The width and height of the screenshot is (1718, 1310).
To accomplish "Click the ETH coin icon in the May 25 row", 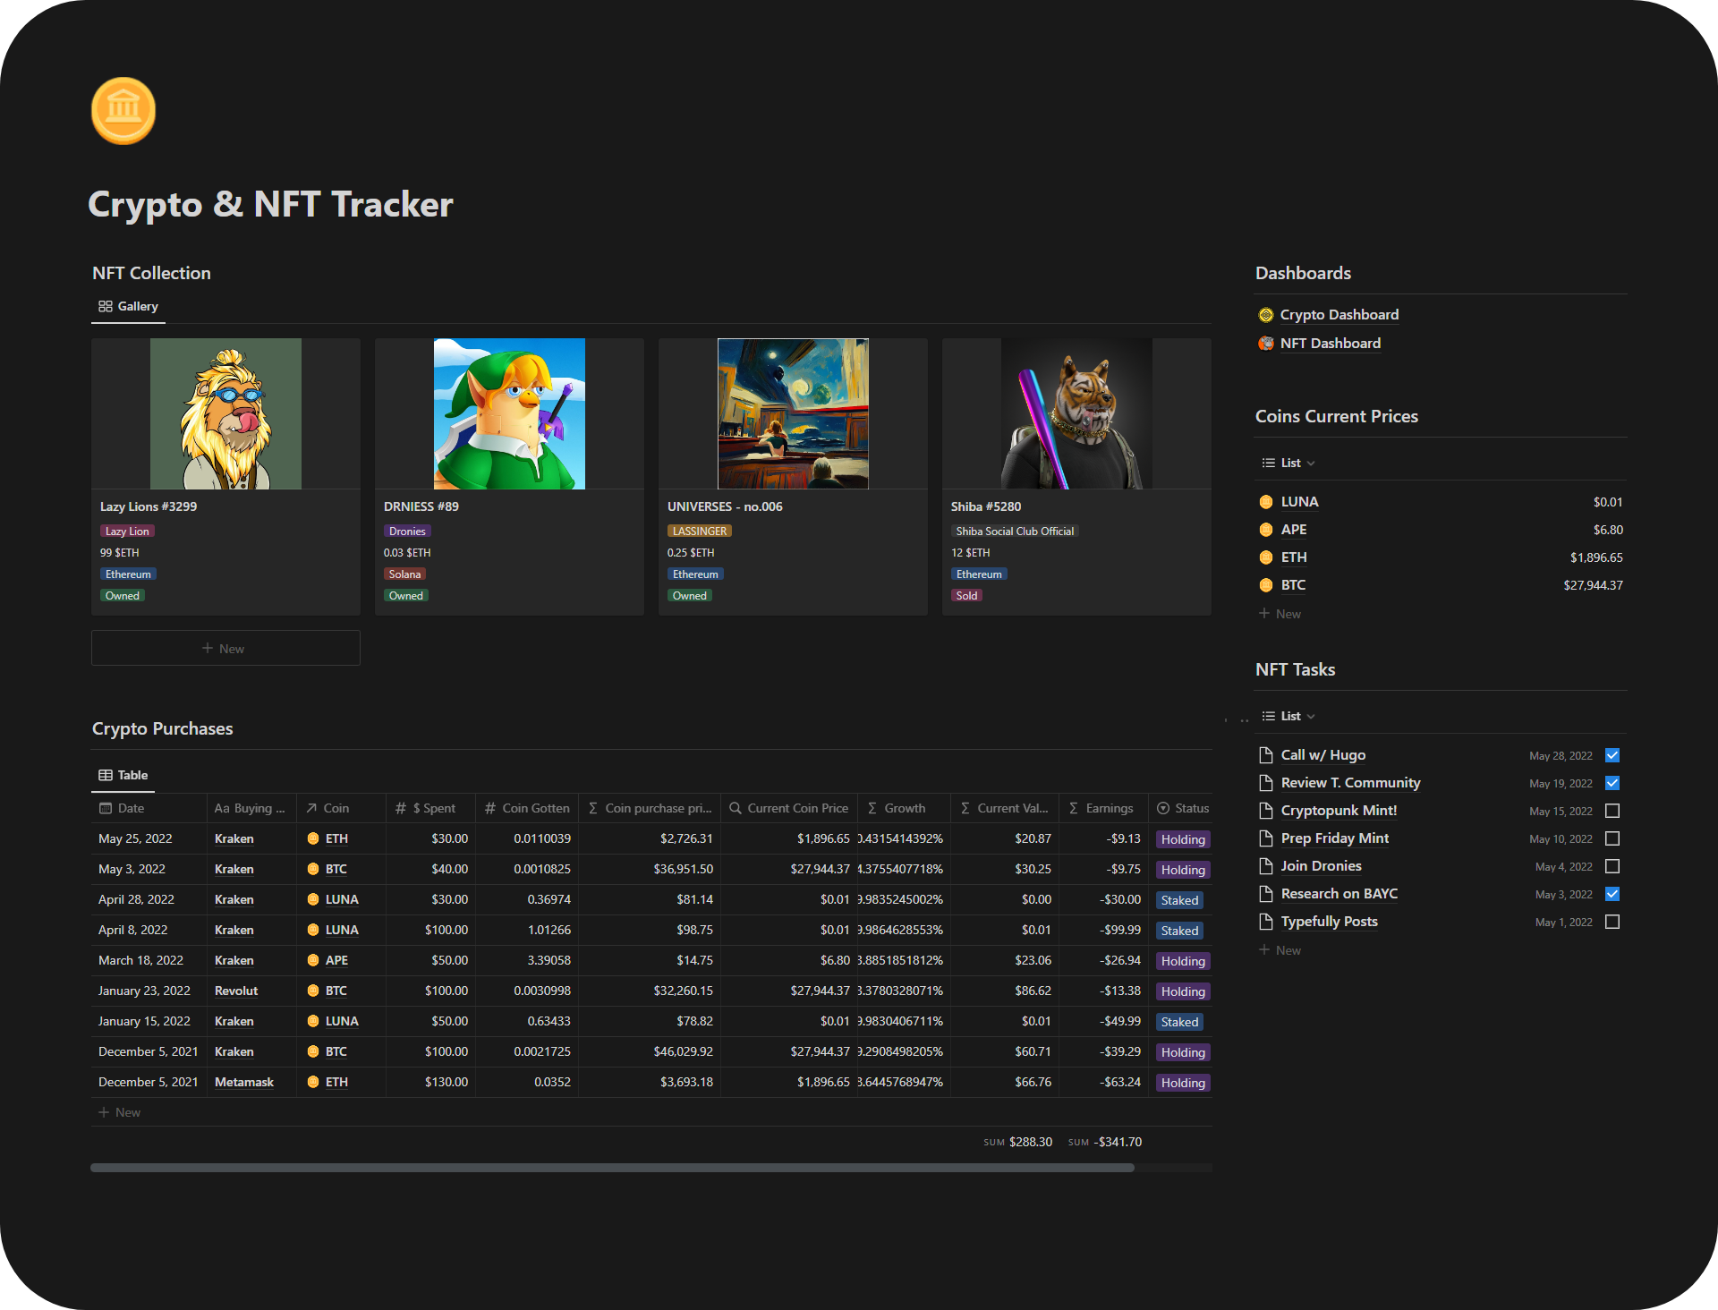I will pyautogui.click(x=313, y=838).
